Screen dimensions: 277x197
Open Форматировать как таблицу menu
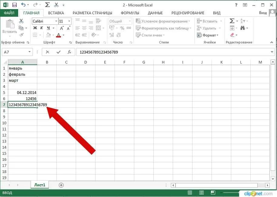[163, 28]
